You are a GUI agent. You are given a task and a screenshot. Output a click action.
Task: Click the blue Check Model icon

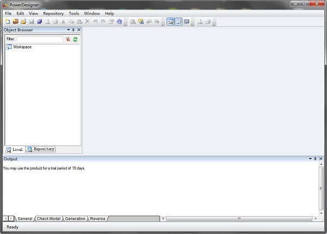[119, 21]
